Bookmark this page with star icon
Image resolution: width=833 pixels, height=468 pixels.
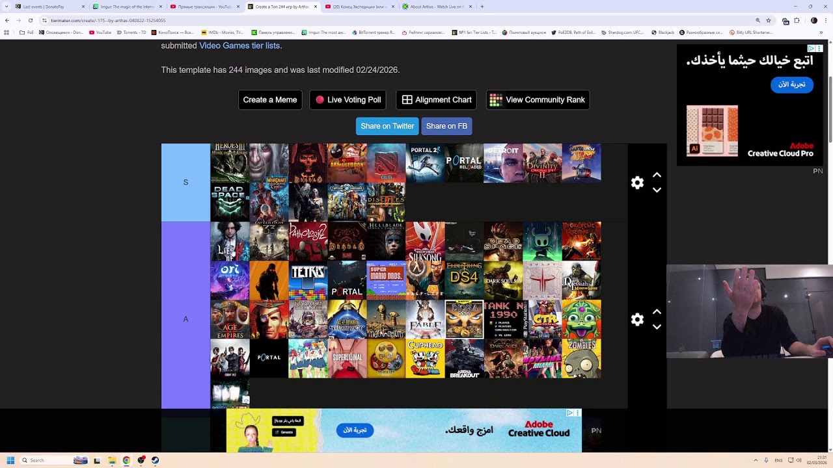tap(769, 20)
